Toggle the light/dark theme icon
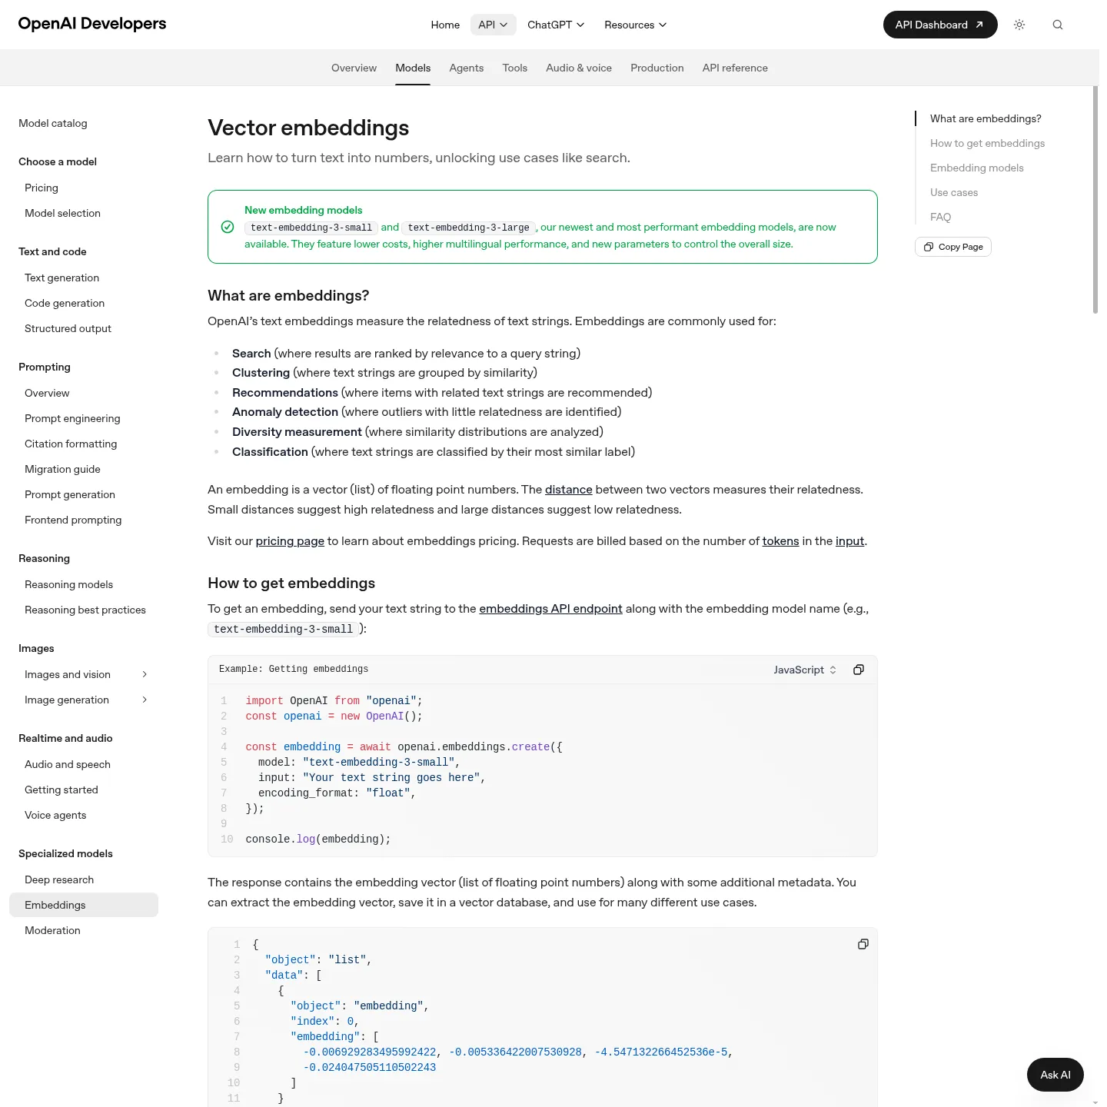This screenshot has height=1107, width=1107. pyautogui.click(x=1019, y=25)
